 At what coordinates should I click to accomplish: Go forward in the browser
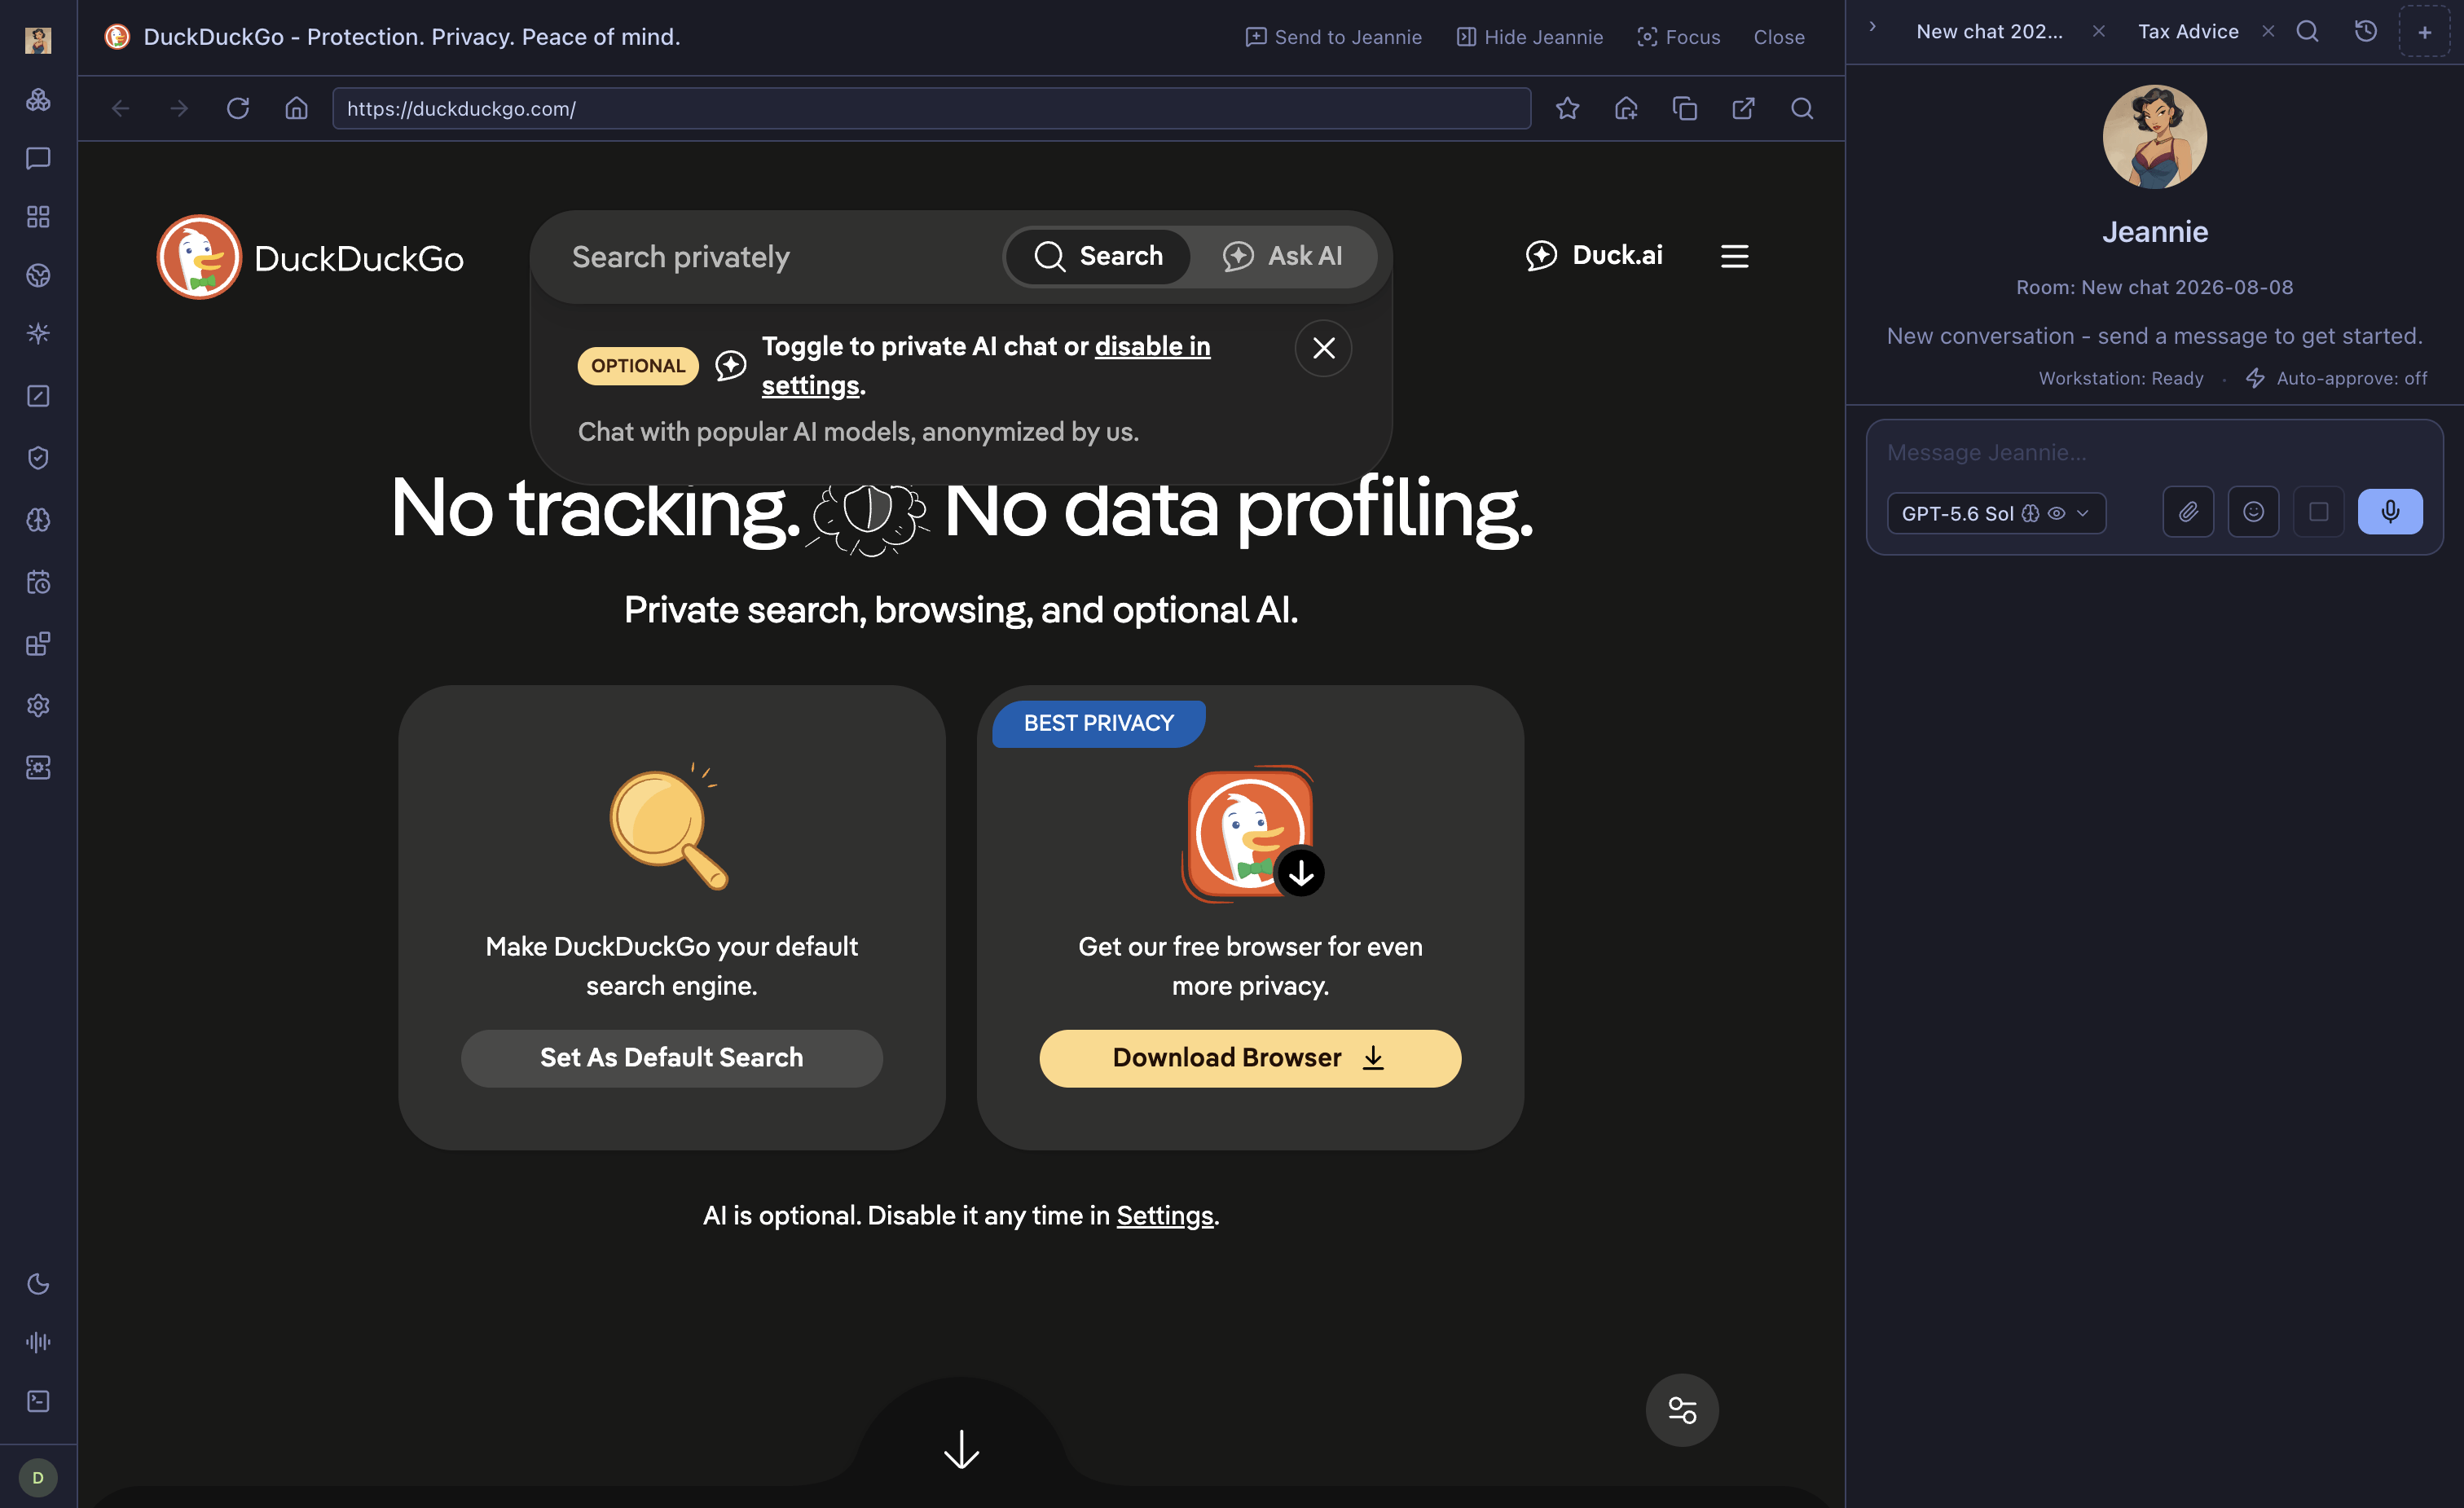pyautogui.click(x=179, y=108)
